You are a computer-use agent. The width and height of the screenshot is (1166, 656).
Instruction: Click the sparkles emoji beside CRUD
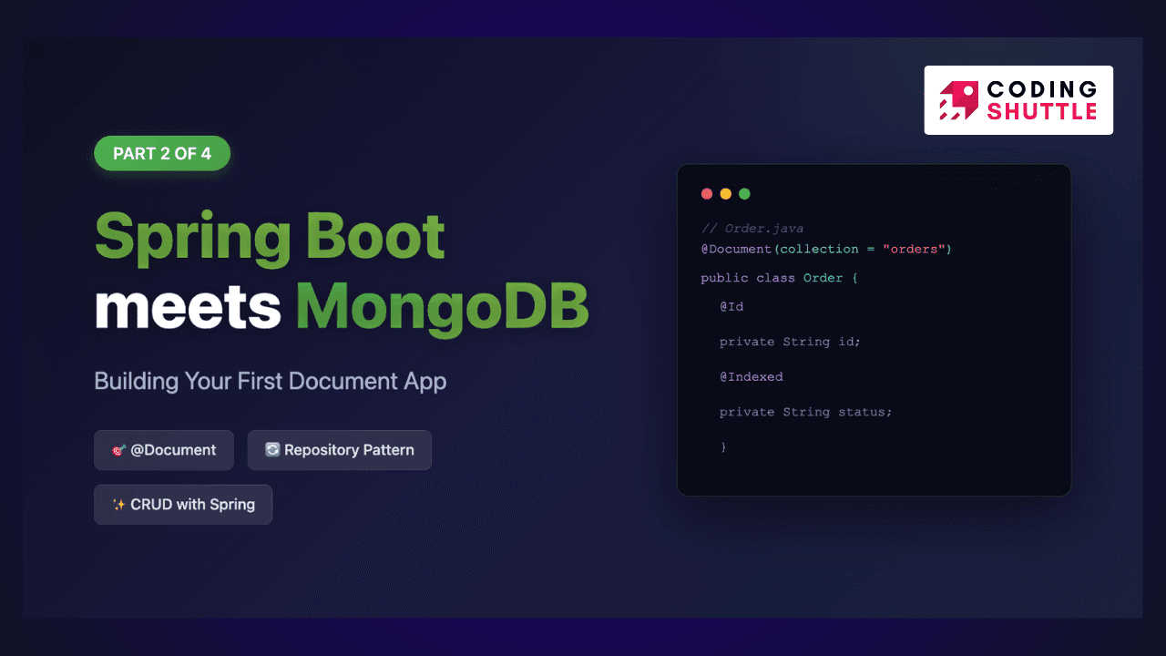(118, 505)
